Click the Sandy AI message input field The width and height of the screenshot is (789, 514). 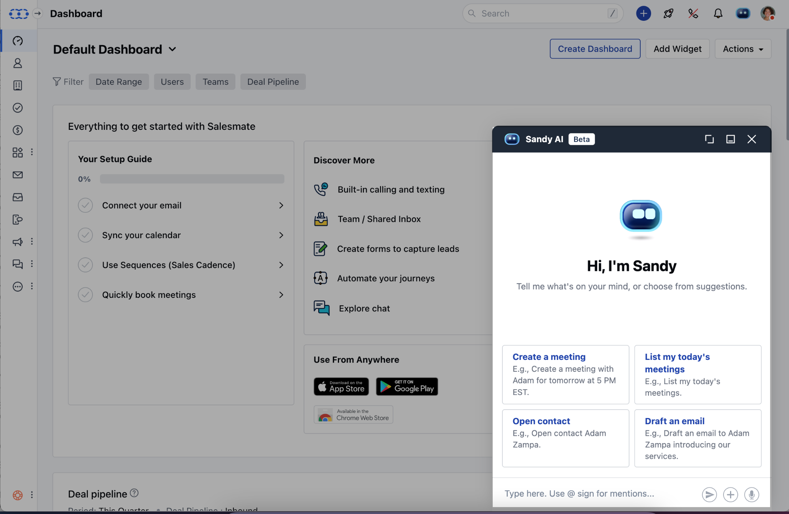coord(599,494)
